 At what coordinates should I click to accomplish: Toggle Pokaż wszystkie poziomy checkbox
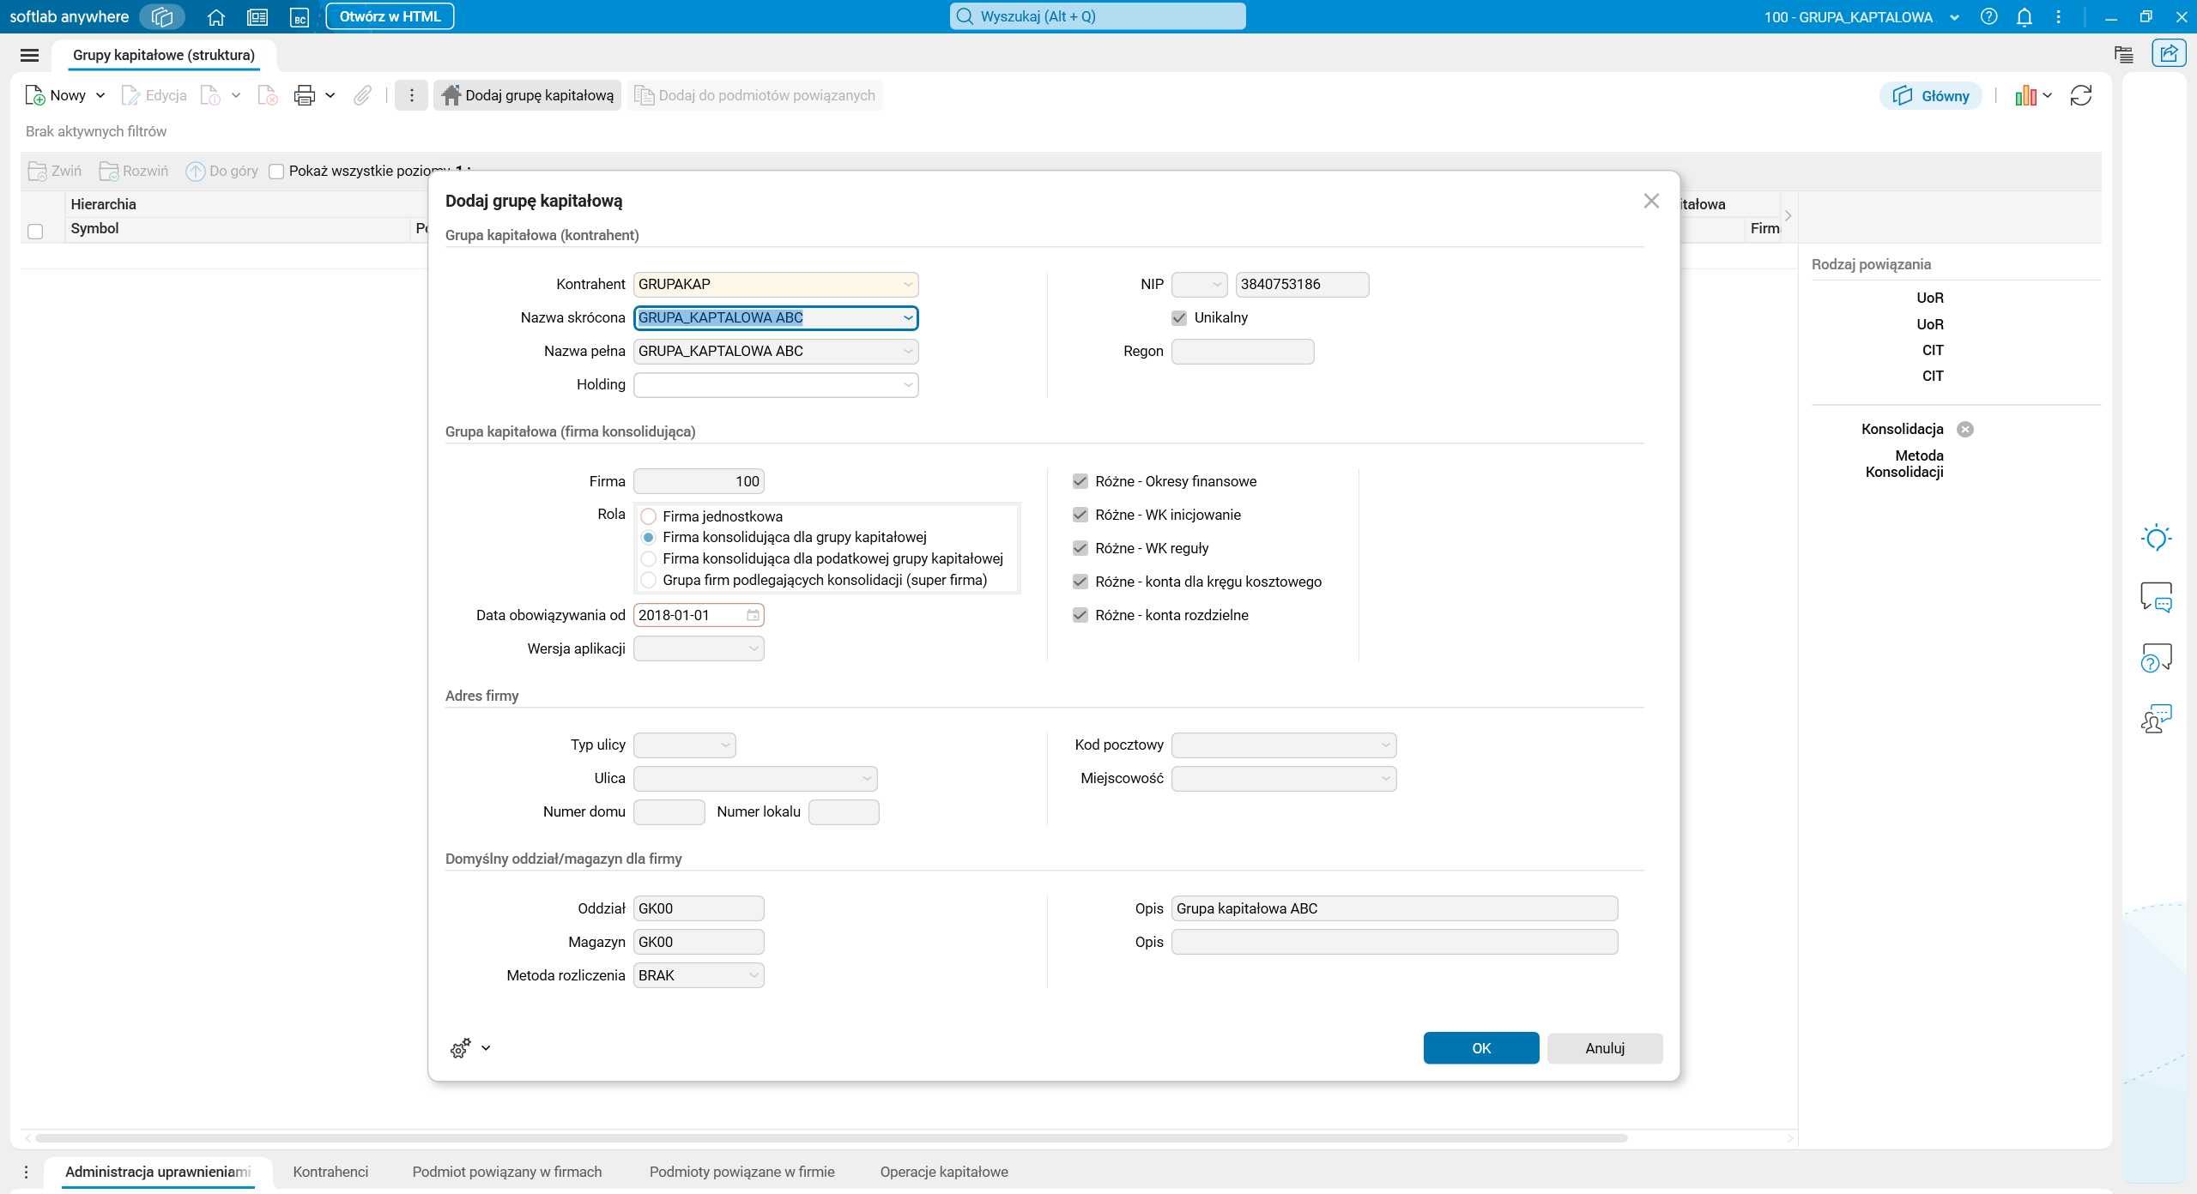click(x=276, y=172)
